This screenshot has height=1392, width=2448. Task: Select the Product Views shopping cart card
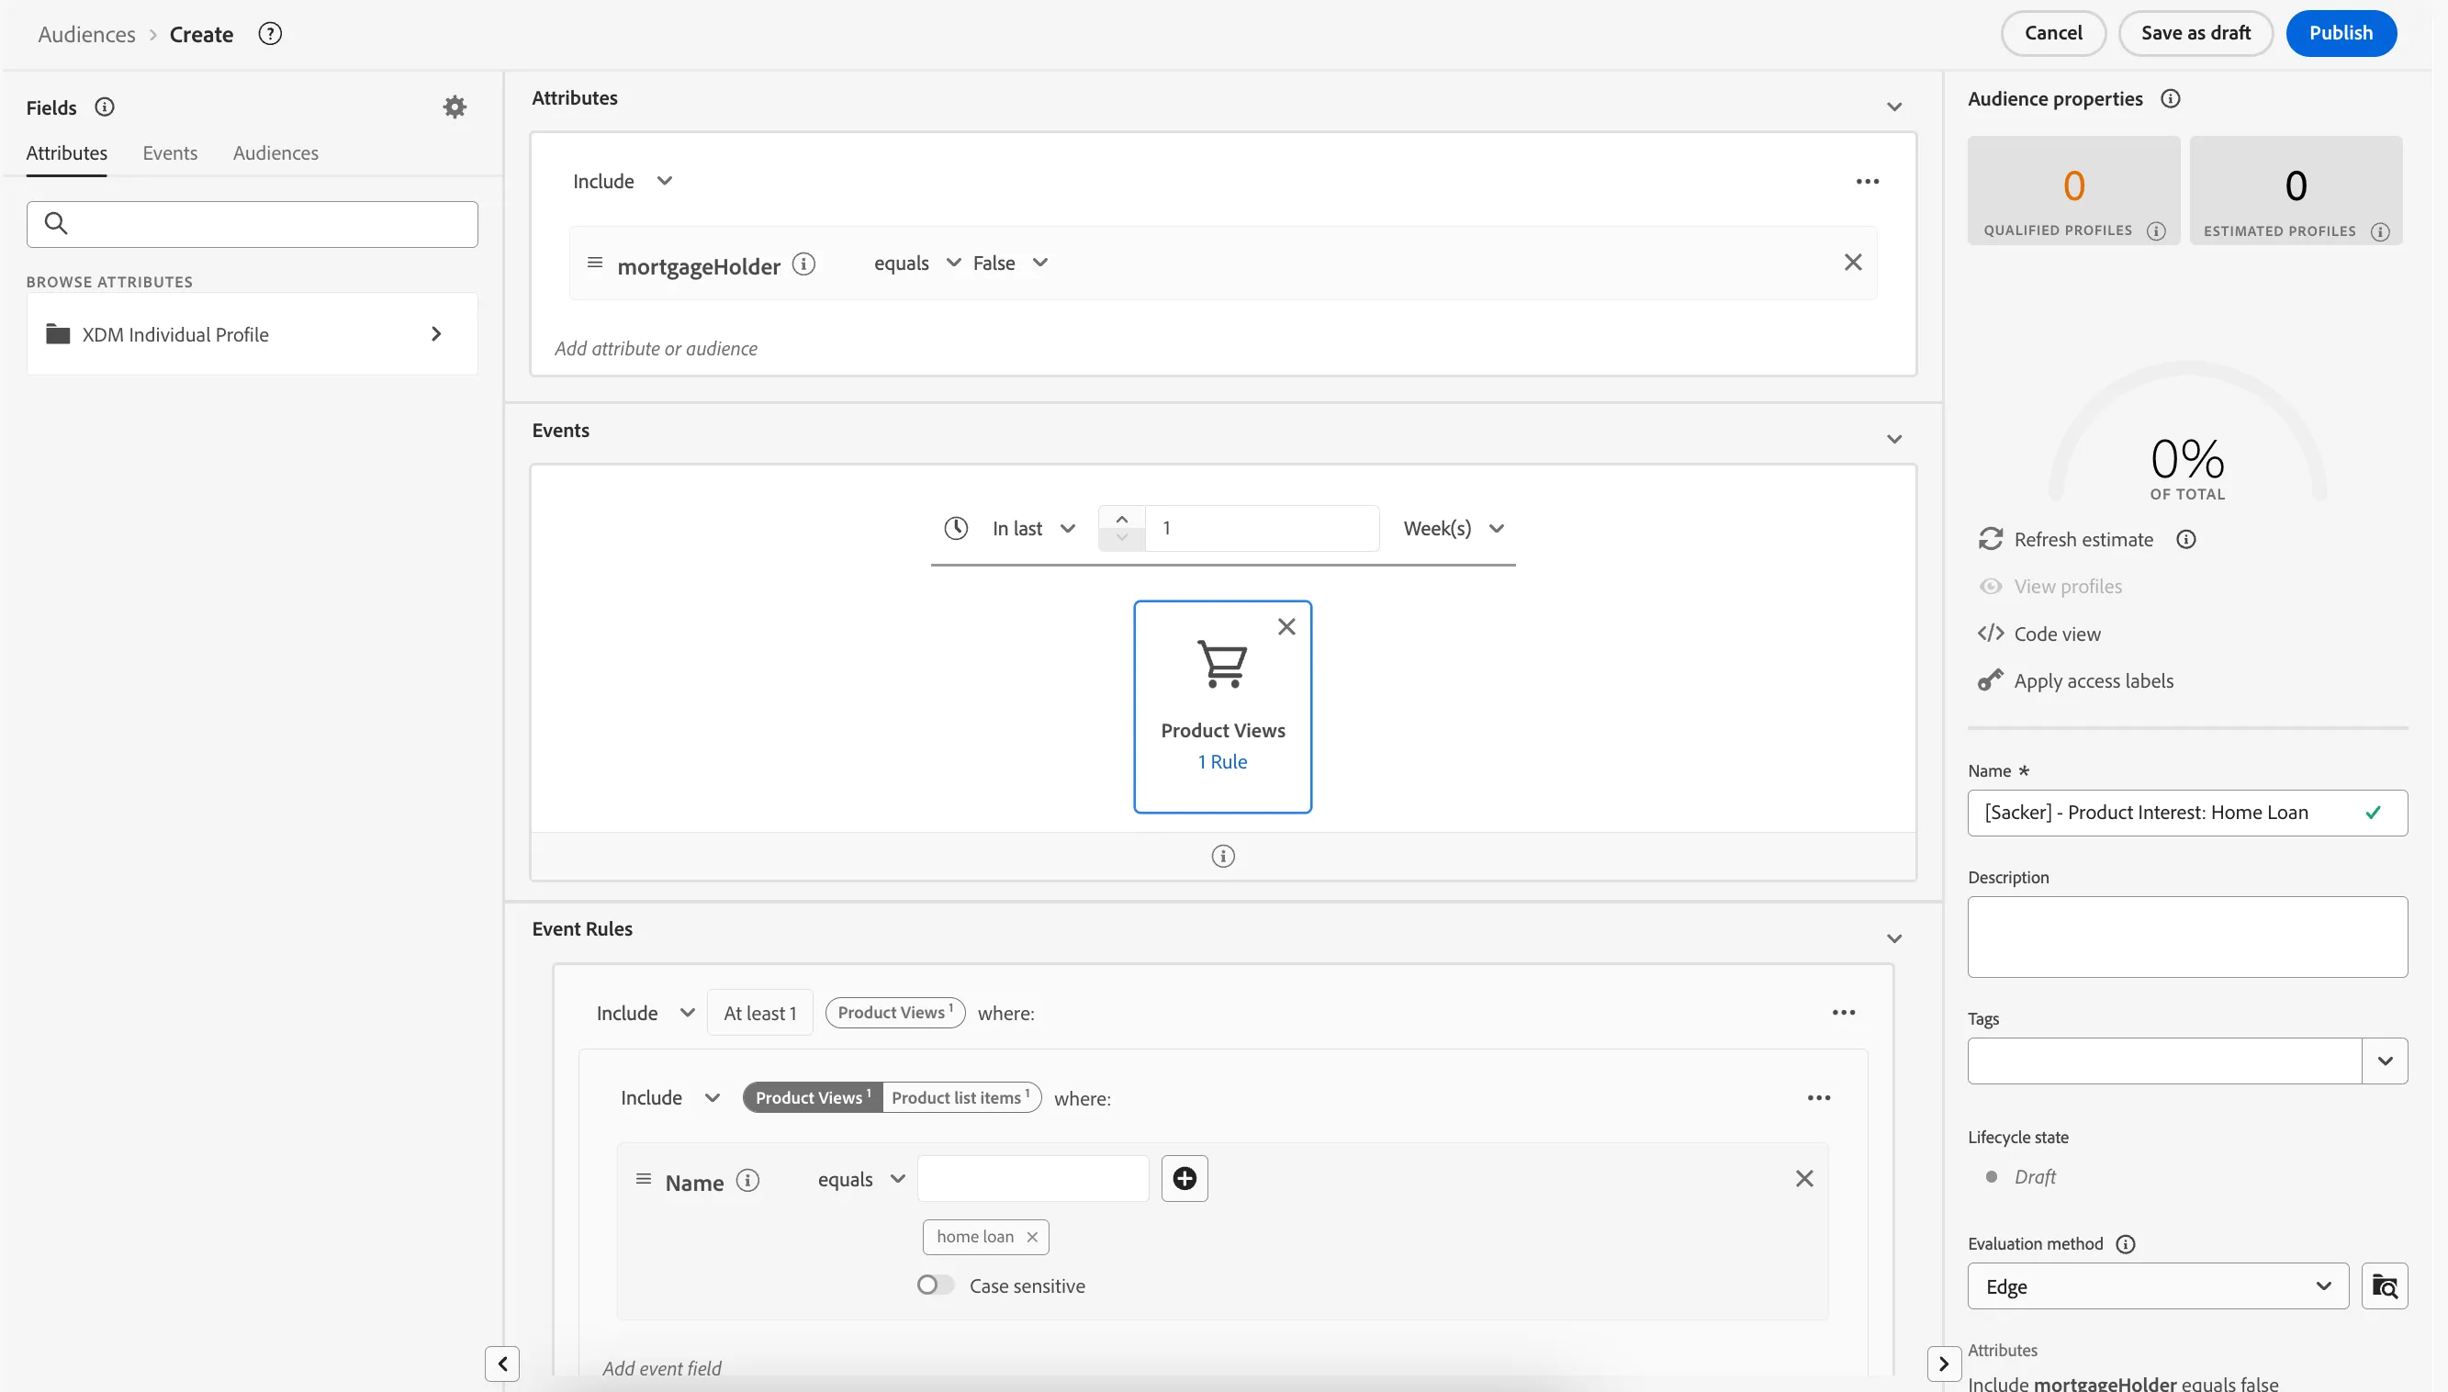pyautogui.click(x=1222, y=706)
